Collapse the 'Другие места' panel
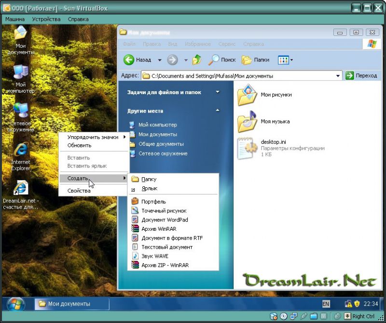Screen dimensions: 386x323 click(x=218, y=111)
